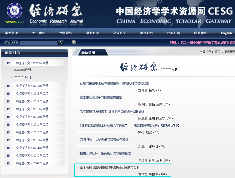Collapse the 2020年目录 section
The width and height of the screenshot is (235, 178).
[x=8, y=63]
